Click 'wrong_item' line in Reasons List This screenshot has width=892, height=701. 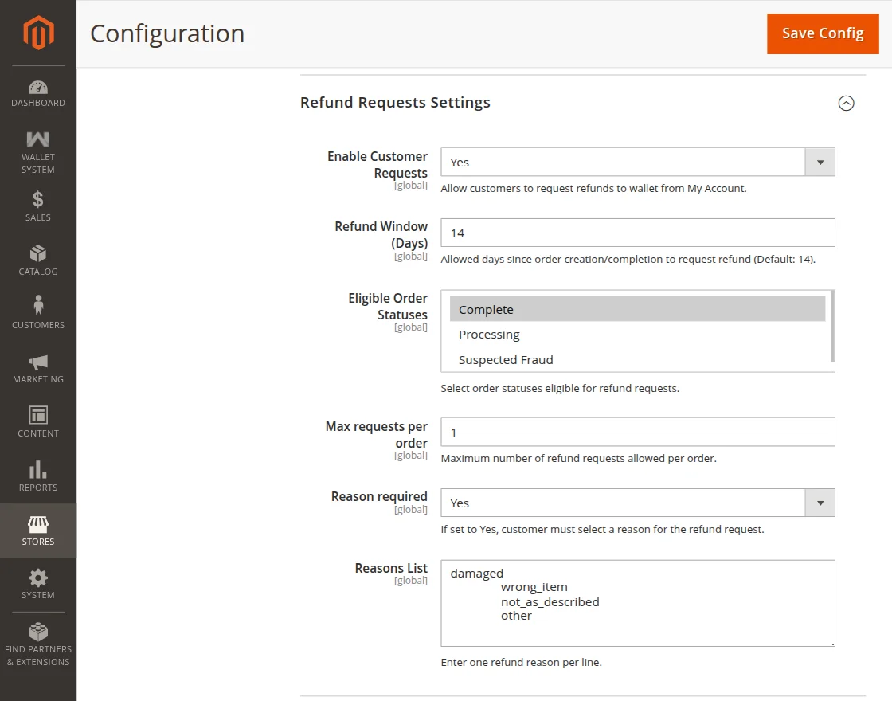tap(534, 587)
